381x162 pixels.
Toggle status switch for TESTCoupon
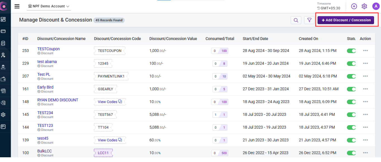click(x=351, y=51)
